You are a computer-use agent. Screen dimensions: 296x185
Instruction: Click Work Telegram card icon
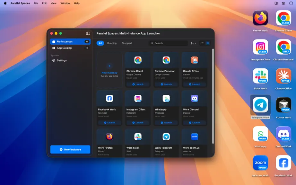point(166,137)
